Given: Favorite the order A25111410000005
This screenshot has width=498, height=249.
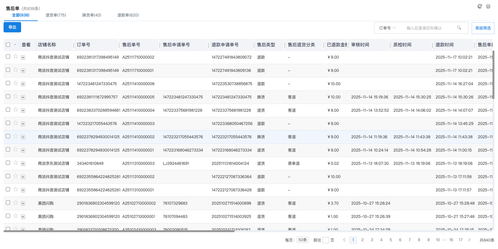Looking at the screenshot, I should [15, 96].
